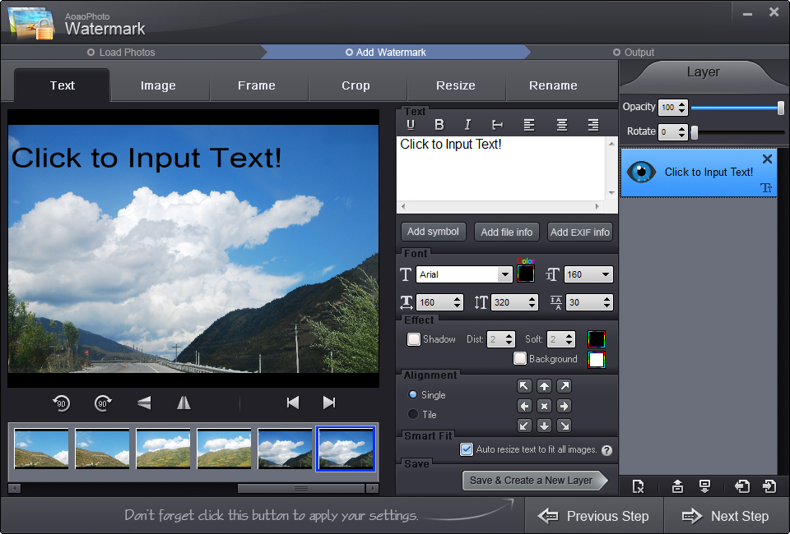The height and width of the screenshot is (534, 790).
Task: Switch to the Frame tab
Action: coord(257,85)
